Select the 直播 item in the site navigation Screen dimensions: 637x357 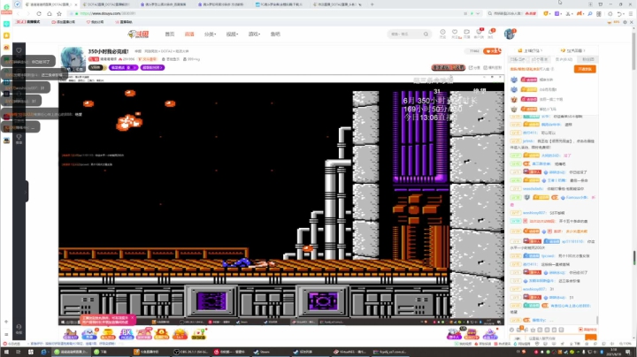[189, 34]
